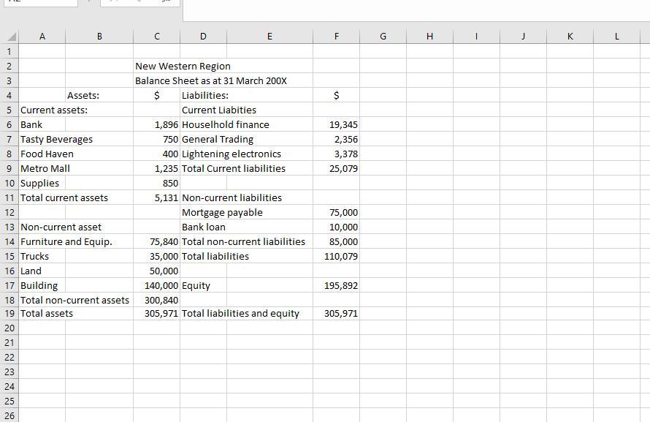Click the 'Current Liabities' cell
Screen dimensions: 650x422
click(203, 110)
